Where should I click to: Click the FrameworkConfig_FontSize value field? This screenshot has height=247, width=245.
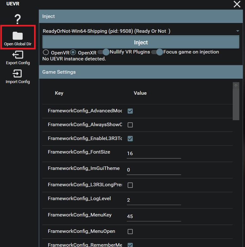(x=154, y=154)
